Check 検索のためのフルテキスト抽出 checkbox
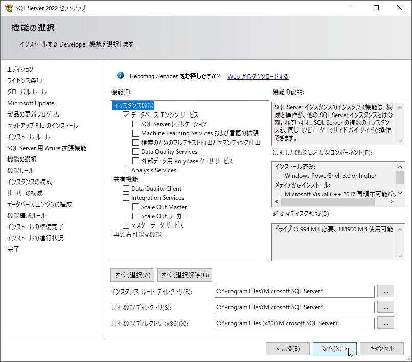This screenshot has height=362, width=412. click(135, 143)
